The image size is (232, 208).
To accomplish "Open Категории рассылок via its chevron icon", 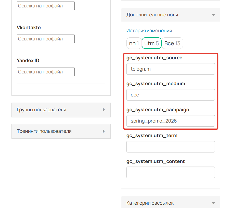I will [x=213, y=203].
